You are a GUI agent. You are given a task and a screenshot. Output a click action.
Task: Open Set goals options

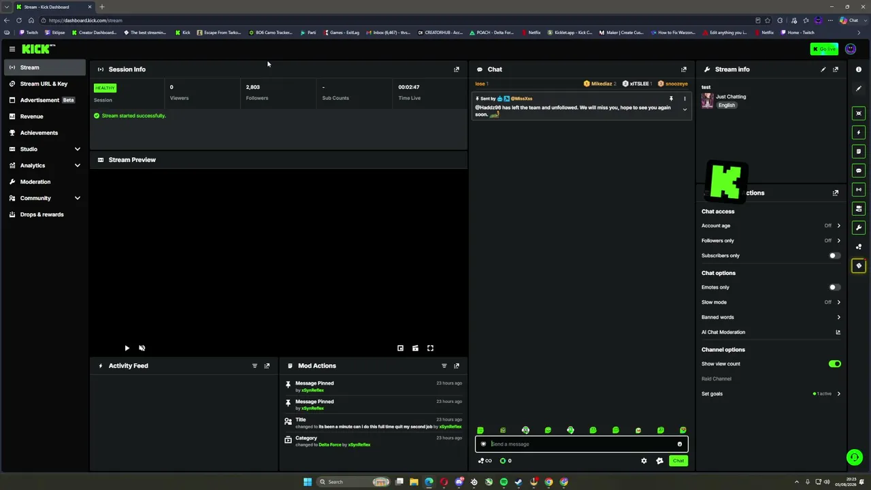point(771,394)
